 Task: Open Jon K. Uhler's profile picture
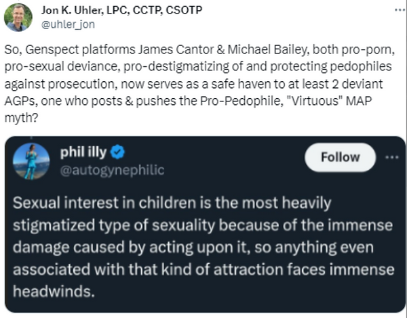[x=18, y=17]
